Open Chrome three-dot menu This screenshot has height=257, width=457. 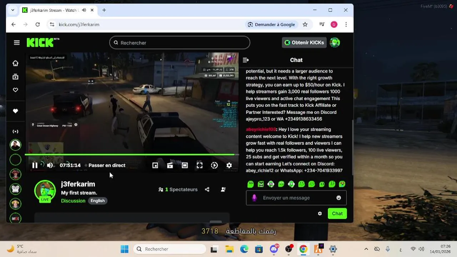(x=346, y=24)
